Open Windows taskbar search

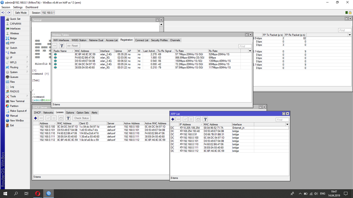pos(16,194)
